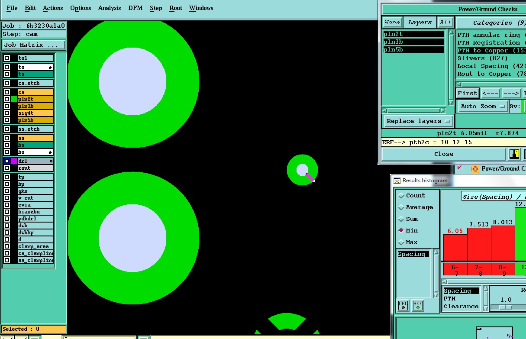Toggle display checkbox for layer pln3b
This screenshot has height=339, width=526.
(7, 106)
